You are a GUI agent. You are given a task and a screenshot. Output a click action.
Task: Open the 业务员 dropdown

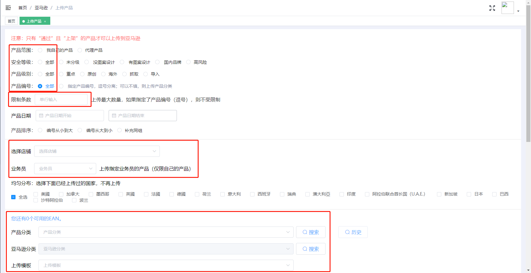point(65,169)
